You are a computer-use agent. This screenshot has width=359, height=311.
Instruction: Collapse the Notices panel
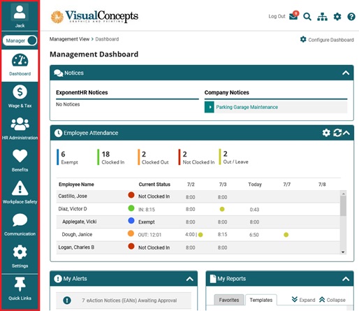346,73
